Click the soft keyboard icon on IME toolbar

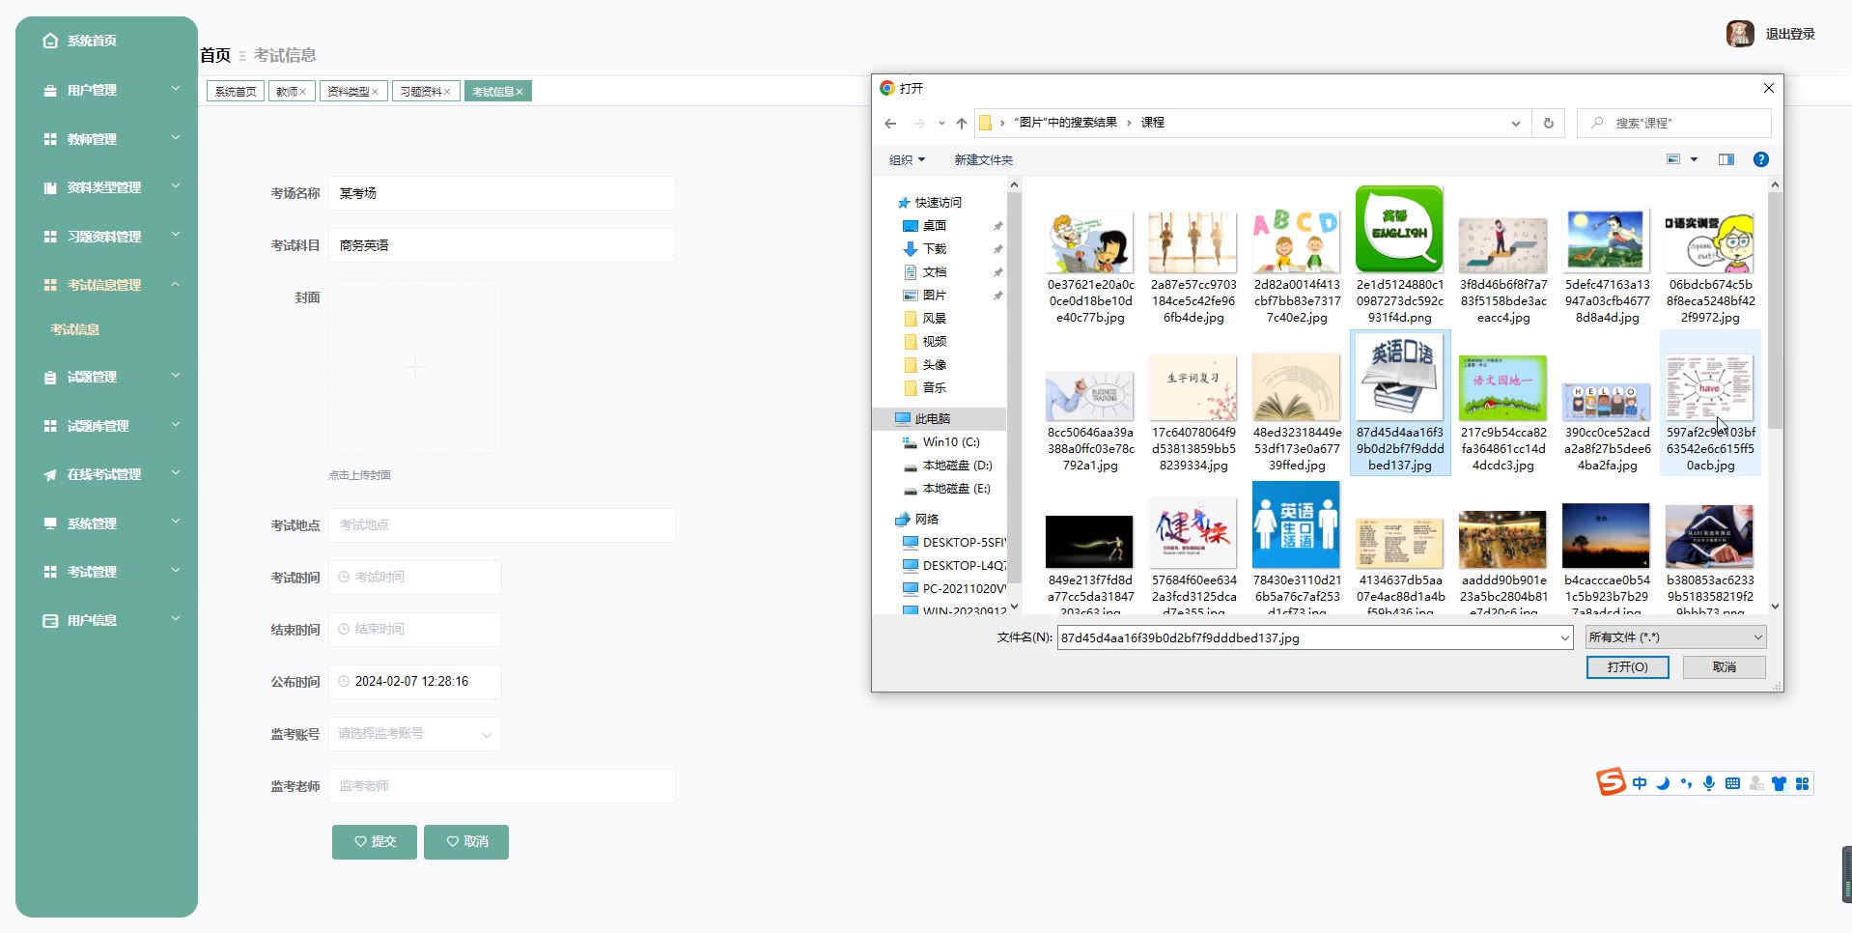coord(1732,783)
